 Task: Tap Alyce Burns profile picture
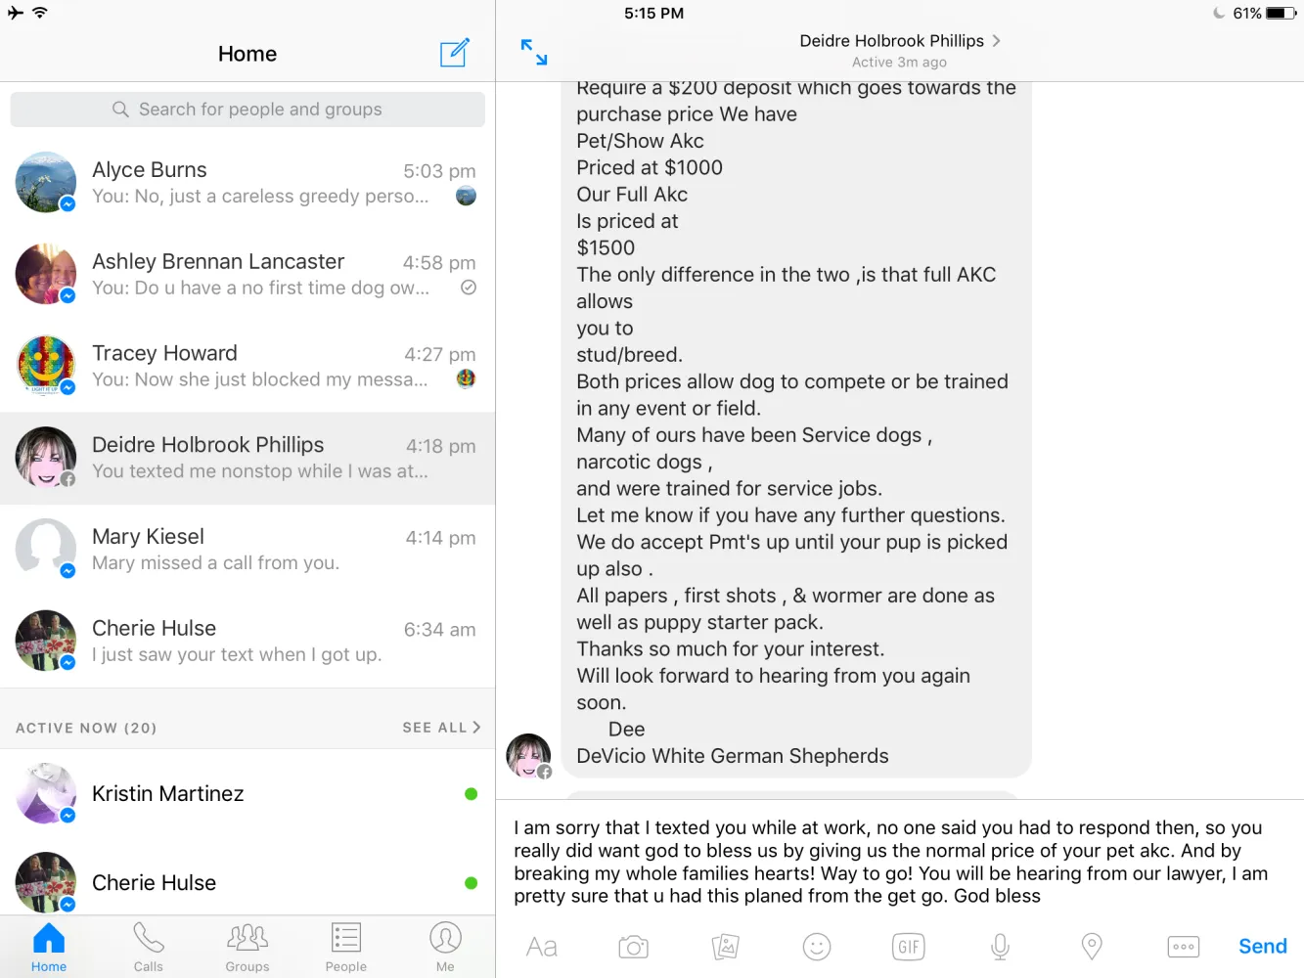coord(46,182)
